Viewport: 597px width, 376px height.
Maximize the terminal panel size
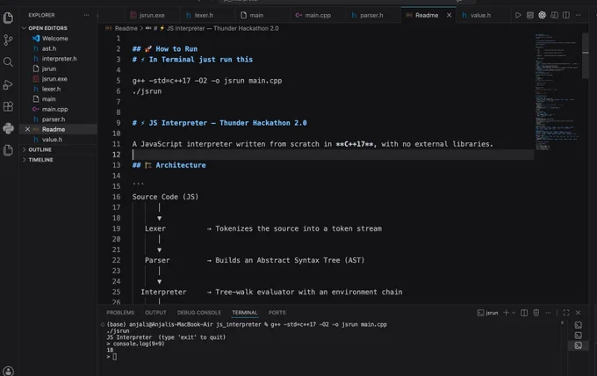[x=566, y=313]
